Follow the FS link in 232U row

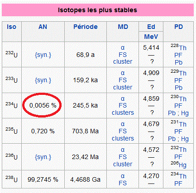(x=123, y=55)
